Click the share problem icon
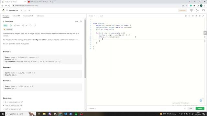Screen dimensions: 207x116 [35, 25]
